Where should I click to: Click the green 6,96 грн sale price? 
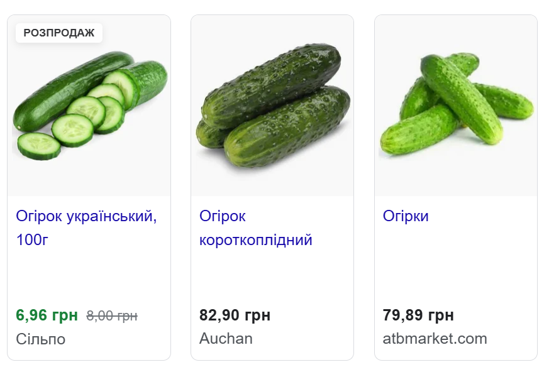47,315
